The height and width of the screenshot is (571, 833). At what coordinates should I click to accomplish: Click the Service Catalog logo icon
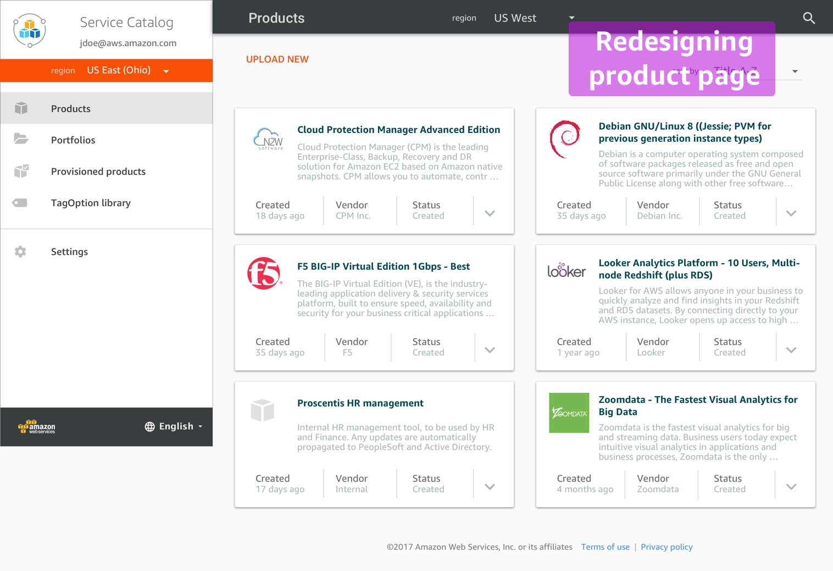pyautogui.click(x=30, y=30)
